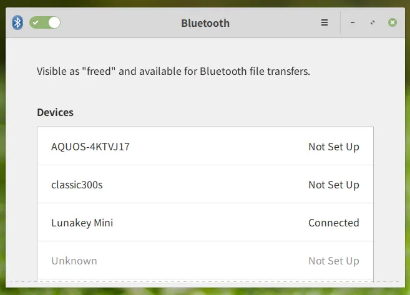Open the classic300s device entry
The height and width of the screenshot is (295, 410).
(205, 184)
